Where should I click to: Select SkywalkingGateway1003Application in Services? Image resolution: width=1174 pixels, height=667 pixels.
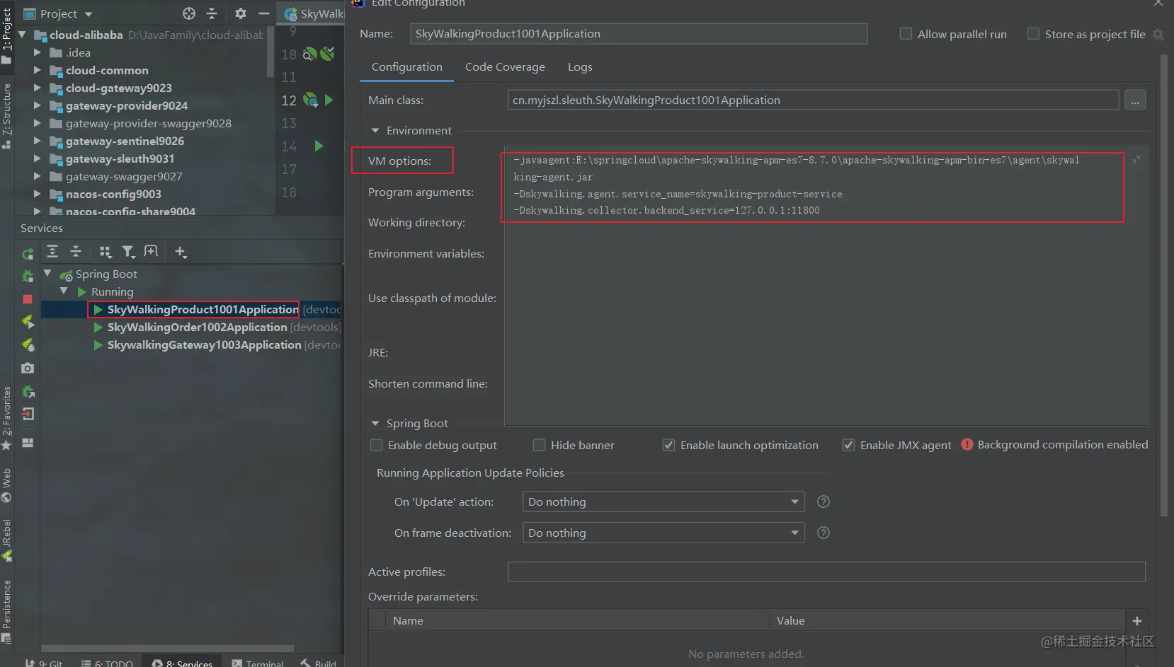pyautogui.click(x=204, y=344)
